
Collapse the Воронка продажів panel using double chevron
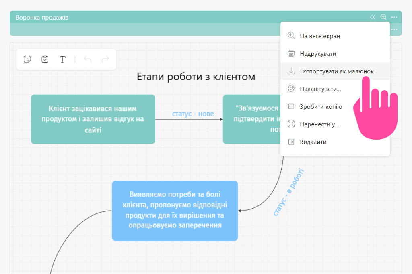point(373,17)
